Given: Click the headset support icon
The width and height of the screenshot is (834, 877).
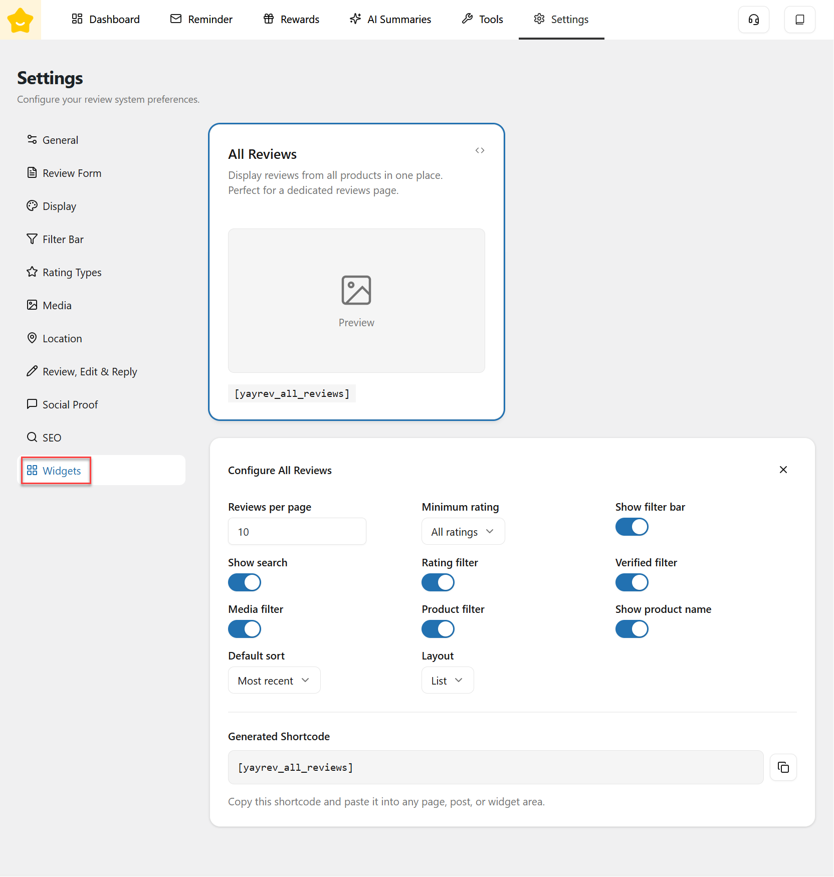Looking at the screenshot, I should 753,20.
